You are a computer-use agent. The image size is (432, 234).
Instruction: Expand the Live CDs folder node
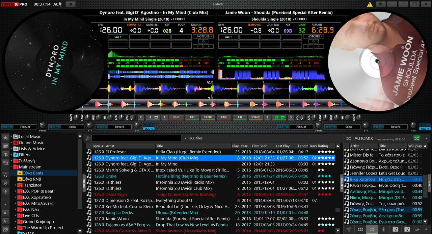[16, 216]
